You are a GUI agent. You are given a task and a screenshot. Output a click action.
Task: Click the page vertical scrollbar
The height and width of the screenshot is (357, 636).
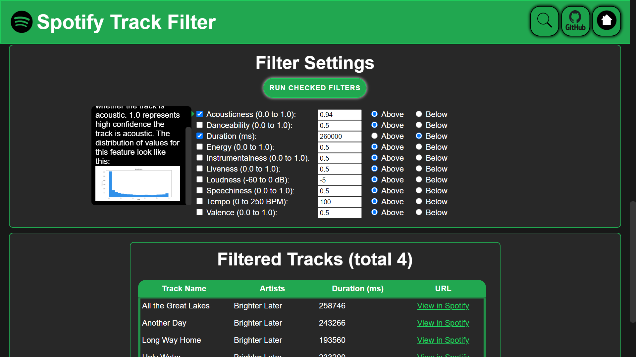633,261
